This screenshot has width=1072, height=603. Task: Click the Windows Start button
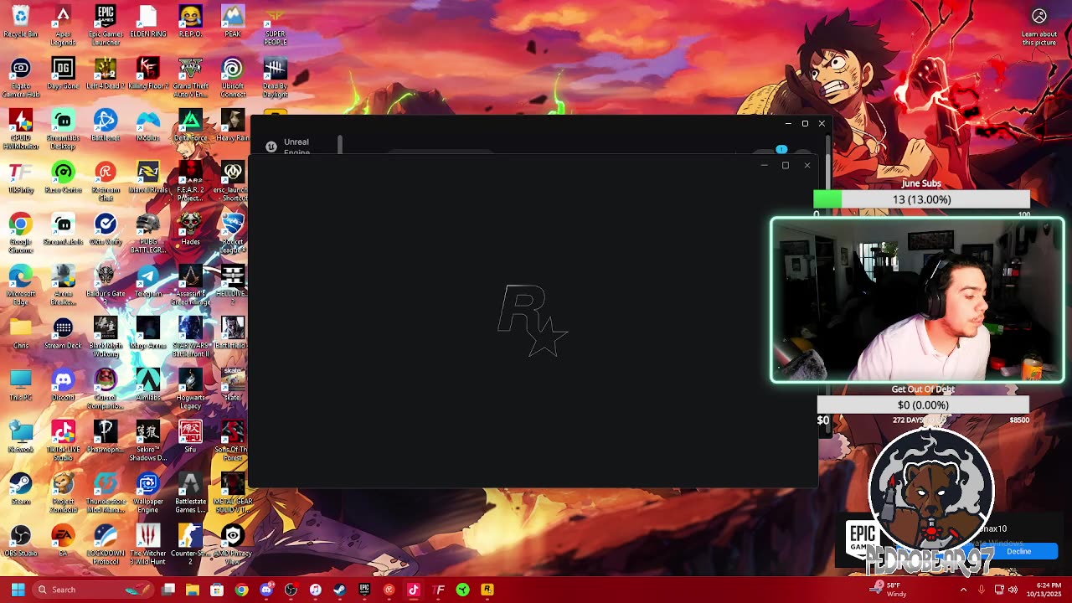point(18,590)
